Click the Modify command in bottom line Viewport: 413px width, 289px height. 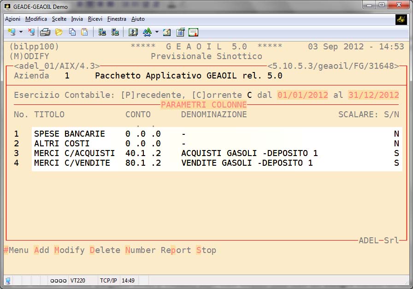(x=69, y=250)
